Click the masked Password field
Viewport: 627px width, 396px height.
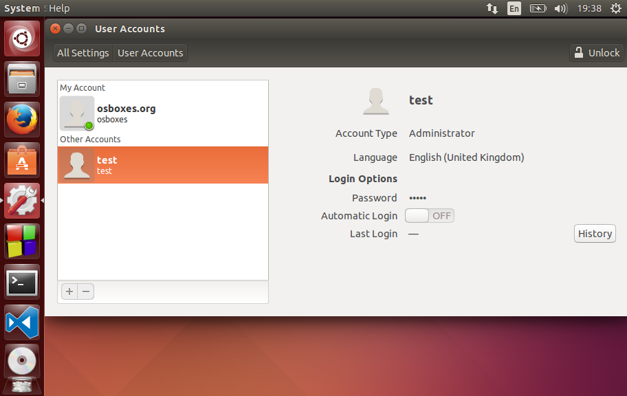tap(418, 198)
